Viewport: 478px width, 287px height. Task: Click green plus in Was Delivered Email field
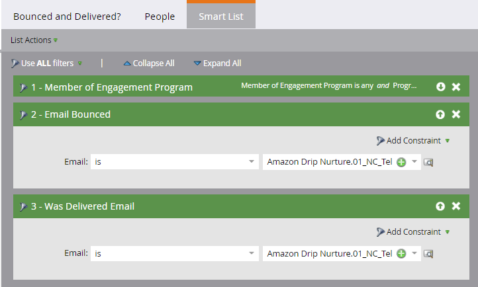coord(401,253)
